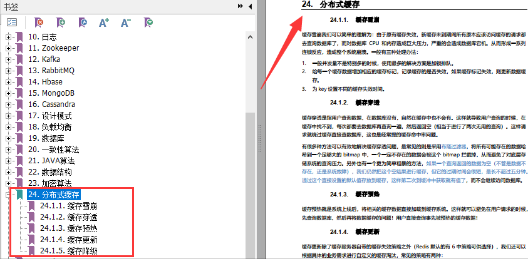Expand the 21. JAVA算法 bookmark
Screen dimensions: 528x259
coord(8,161)
